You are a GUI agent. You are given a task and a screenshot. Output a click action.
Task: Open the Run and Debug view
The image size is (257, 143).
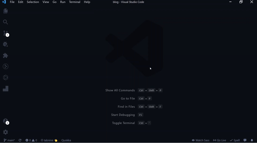pos(5,44)
